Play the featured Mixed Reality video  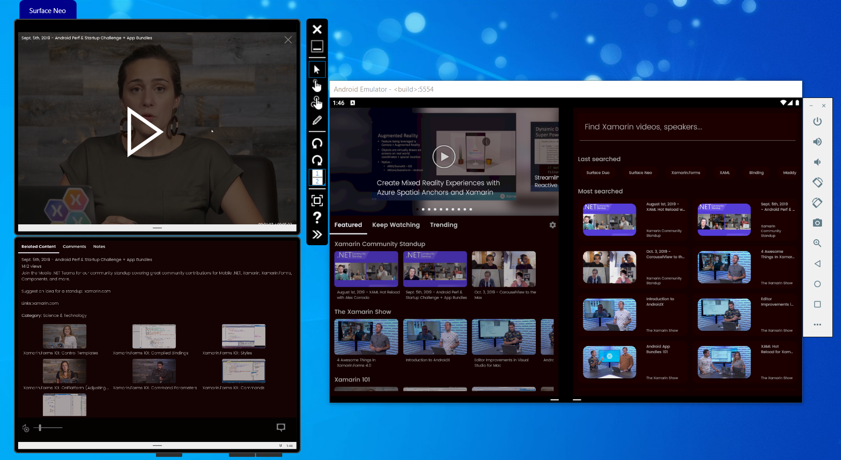point(444,157)
